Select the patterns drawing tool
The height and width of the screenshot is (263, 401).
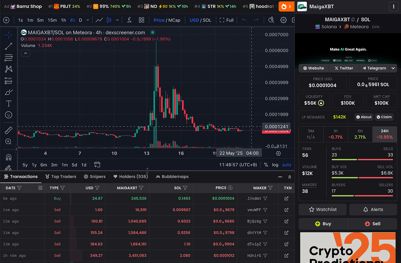9,69
